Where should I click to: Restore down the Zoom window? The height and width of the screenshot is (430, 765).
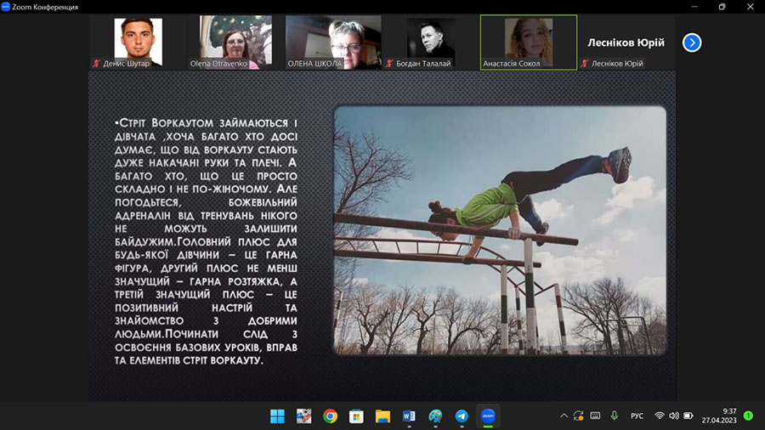tap(722, 7)
